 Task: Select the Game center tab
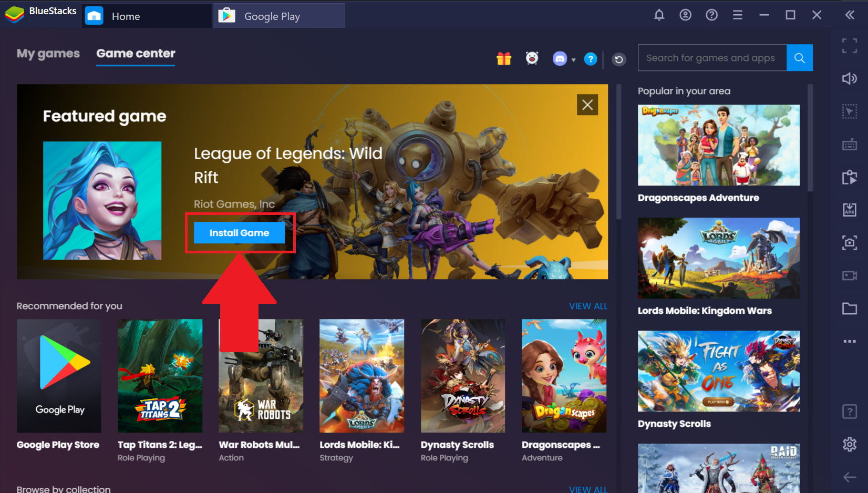pyautogui.click(x=136, y=54)
